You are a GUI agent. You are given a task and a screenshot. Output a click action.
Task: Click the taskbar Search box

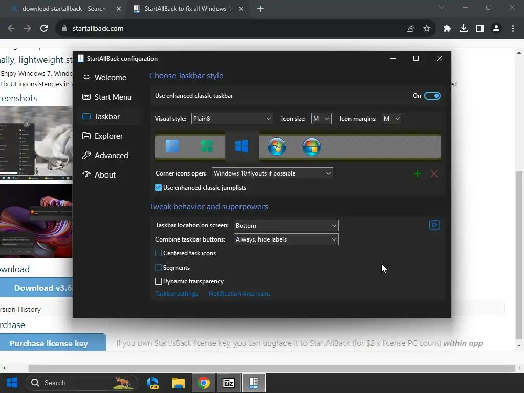[x=82, y=383]
